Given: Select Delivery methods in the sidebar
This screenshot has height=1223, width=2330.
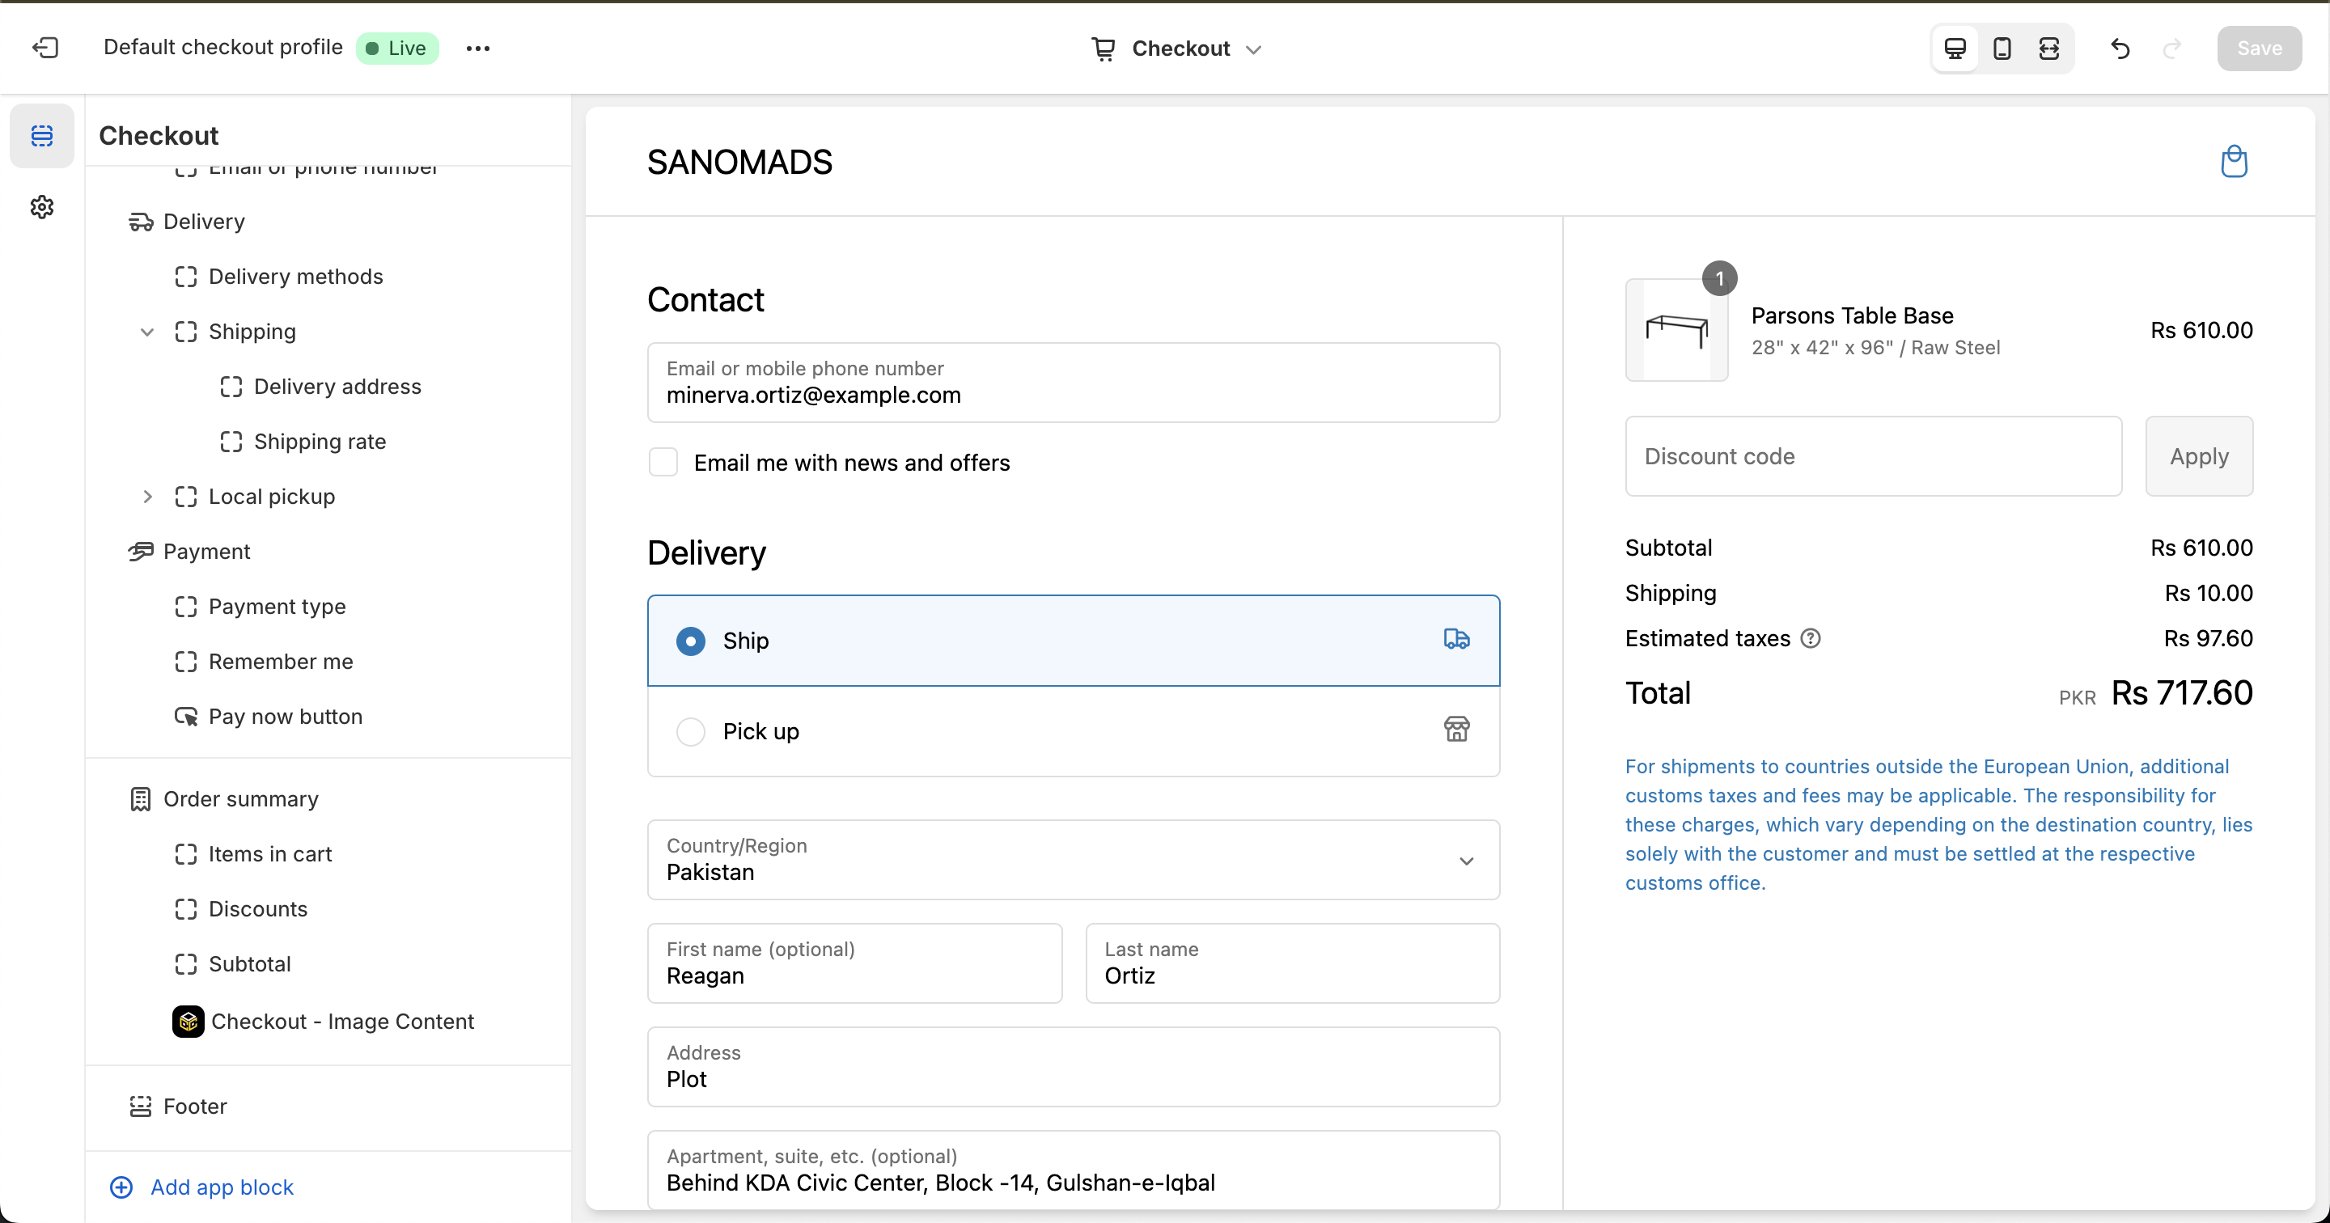Looking at the screenshot, I should [x=296, y=277].
